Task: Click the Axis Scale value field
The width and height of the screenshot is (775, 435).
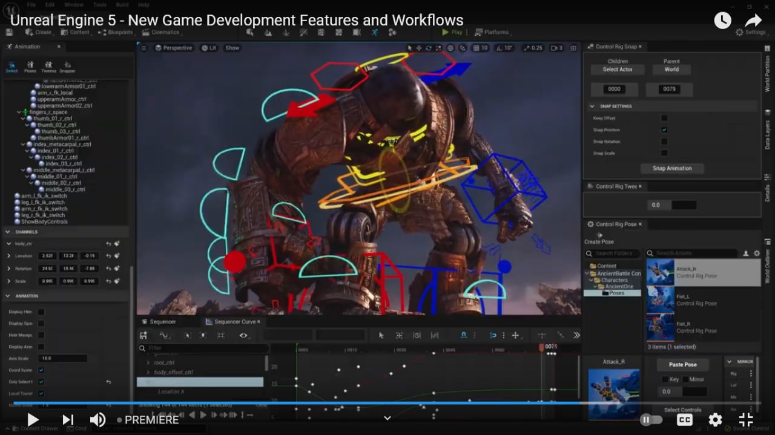Action: tap(63, 358)
